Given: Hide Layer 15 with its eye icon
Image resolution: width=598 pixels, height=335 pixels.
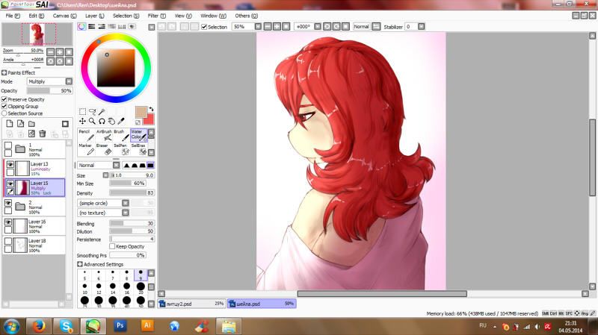Looking at the screenshot, I should coord(10,184).
